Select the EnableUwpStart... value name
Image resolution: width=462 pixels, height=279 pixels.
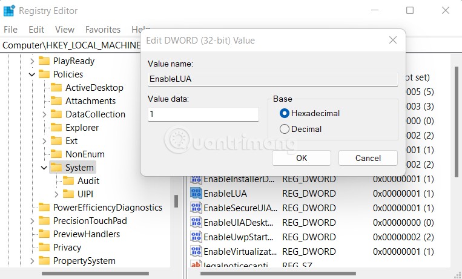[239, 237]
